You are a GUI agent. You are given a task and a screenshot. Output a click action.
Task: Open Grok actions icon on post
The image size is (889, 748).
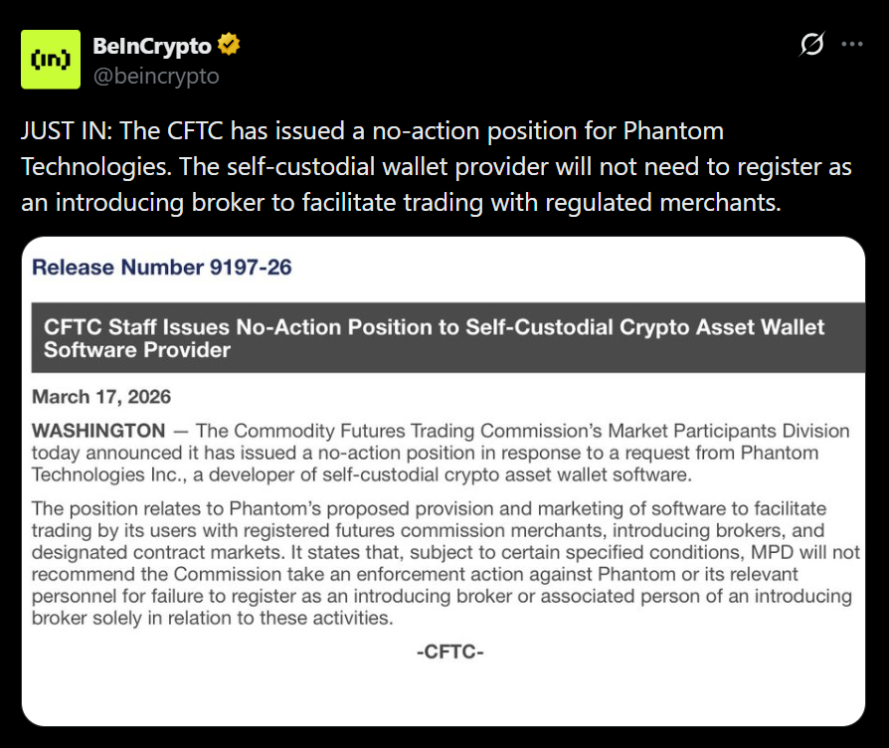(x=812, y=45)
